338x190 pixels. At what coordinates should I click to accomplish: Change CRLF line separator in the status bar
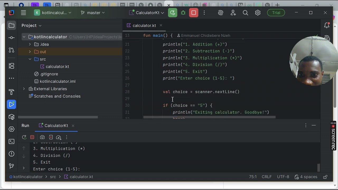point(267,177)
